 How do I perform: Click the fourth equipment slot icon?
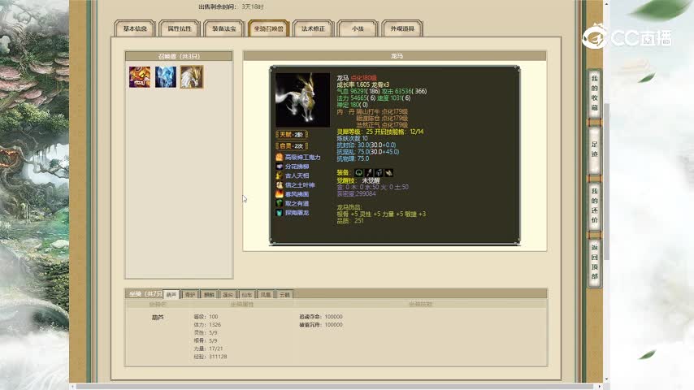[388, 172]
